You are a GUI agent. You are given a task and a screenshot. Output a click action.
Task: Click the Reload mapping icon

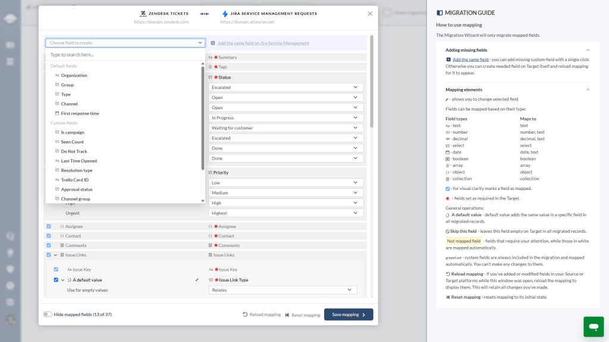245,315
